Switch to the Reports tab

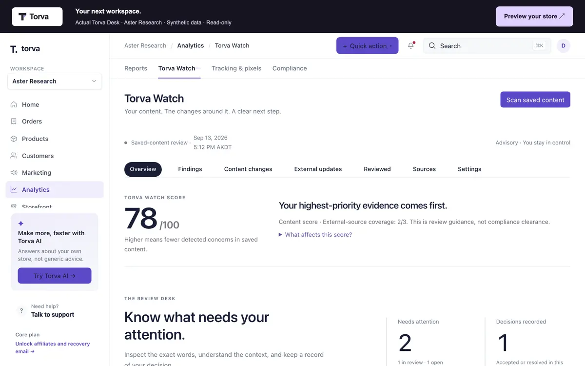click(x=136, y=68)
